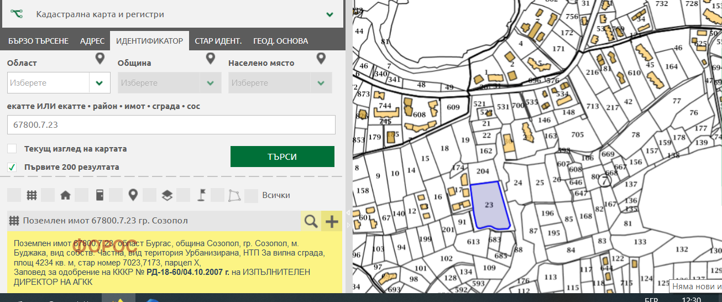Open the СТАР ИДЕНТ. tab

coord(218,41)
